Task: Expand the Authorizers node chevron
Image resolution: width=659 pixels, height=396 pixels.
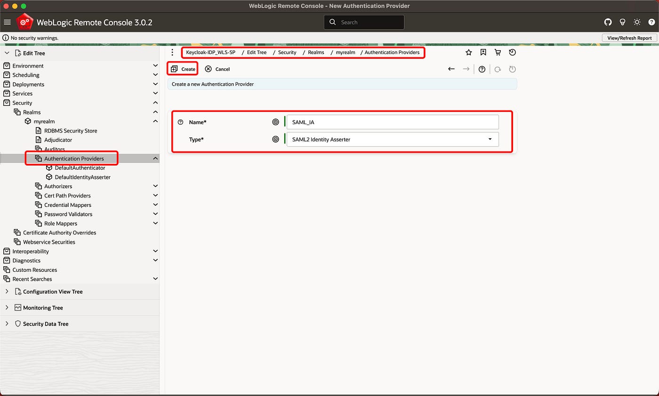Action: point(155,186)
